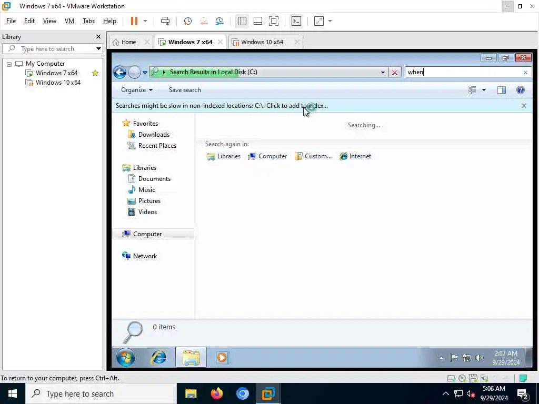The width and height of the screenshot is (539, 404).
Task: Click the Explorer Forward button
Action: tap(134, 72)
